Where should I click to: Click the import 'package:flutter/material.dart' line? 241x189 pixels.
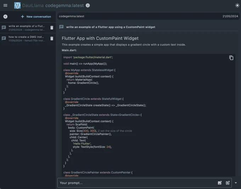click(88, 57)
